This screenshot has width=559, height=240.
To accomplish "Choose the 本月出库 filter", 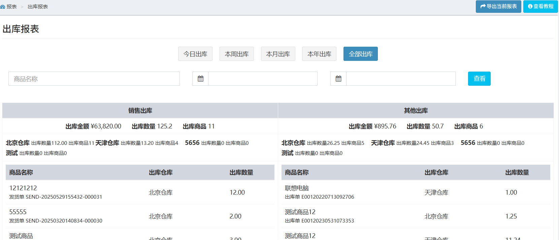I will [x=278, y=54].
